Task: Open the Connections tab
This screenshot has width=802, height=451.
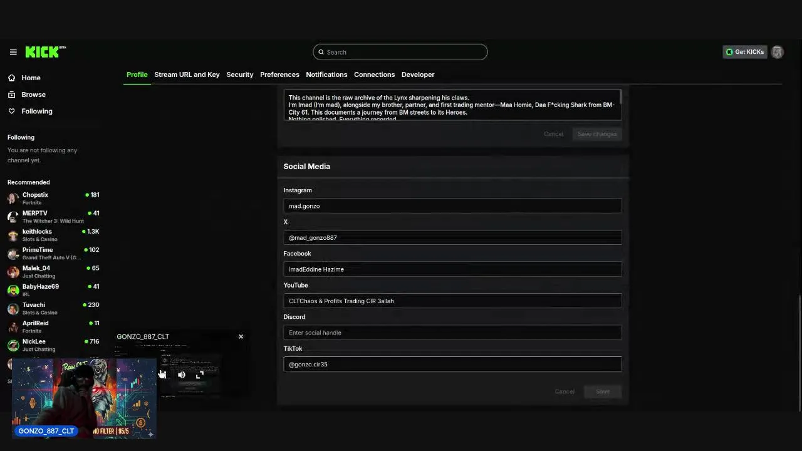Action: coord(374,75)
